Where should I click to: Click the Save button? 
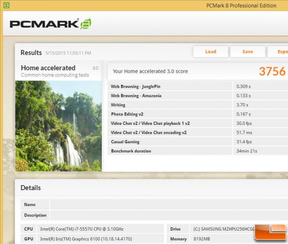pos(248,52)
